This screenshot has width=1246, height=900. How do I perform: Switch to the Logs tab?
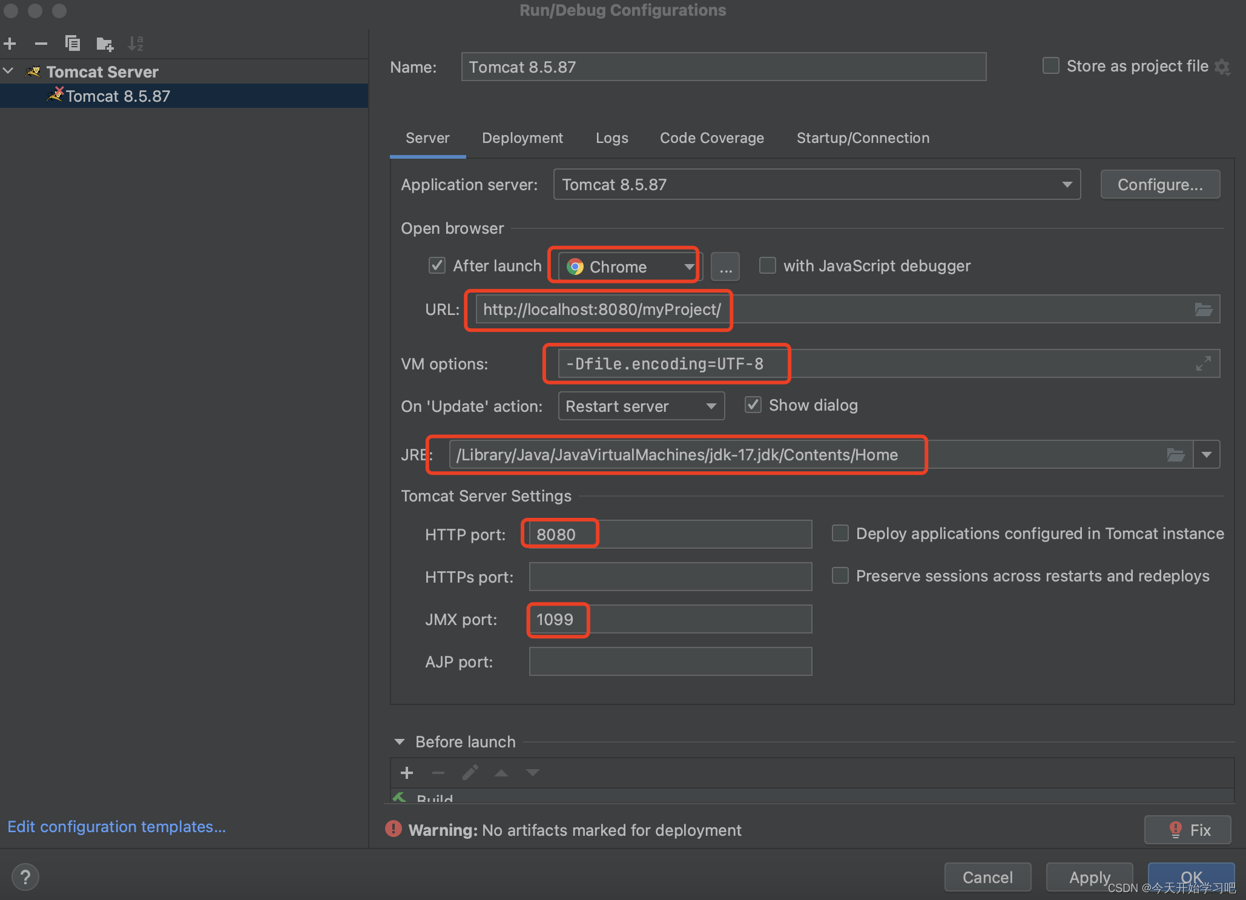(611, 138)
